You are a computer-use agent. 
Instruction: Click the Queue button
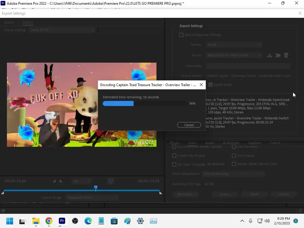(224, 194)
